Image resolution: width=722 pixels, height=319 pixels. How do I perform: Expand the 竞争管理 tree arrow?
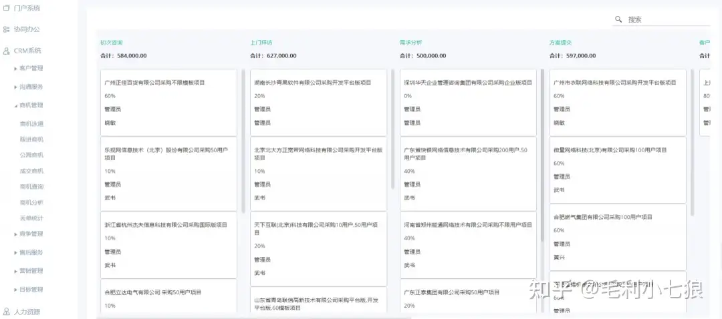[x=16, y=234]
